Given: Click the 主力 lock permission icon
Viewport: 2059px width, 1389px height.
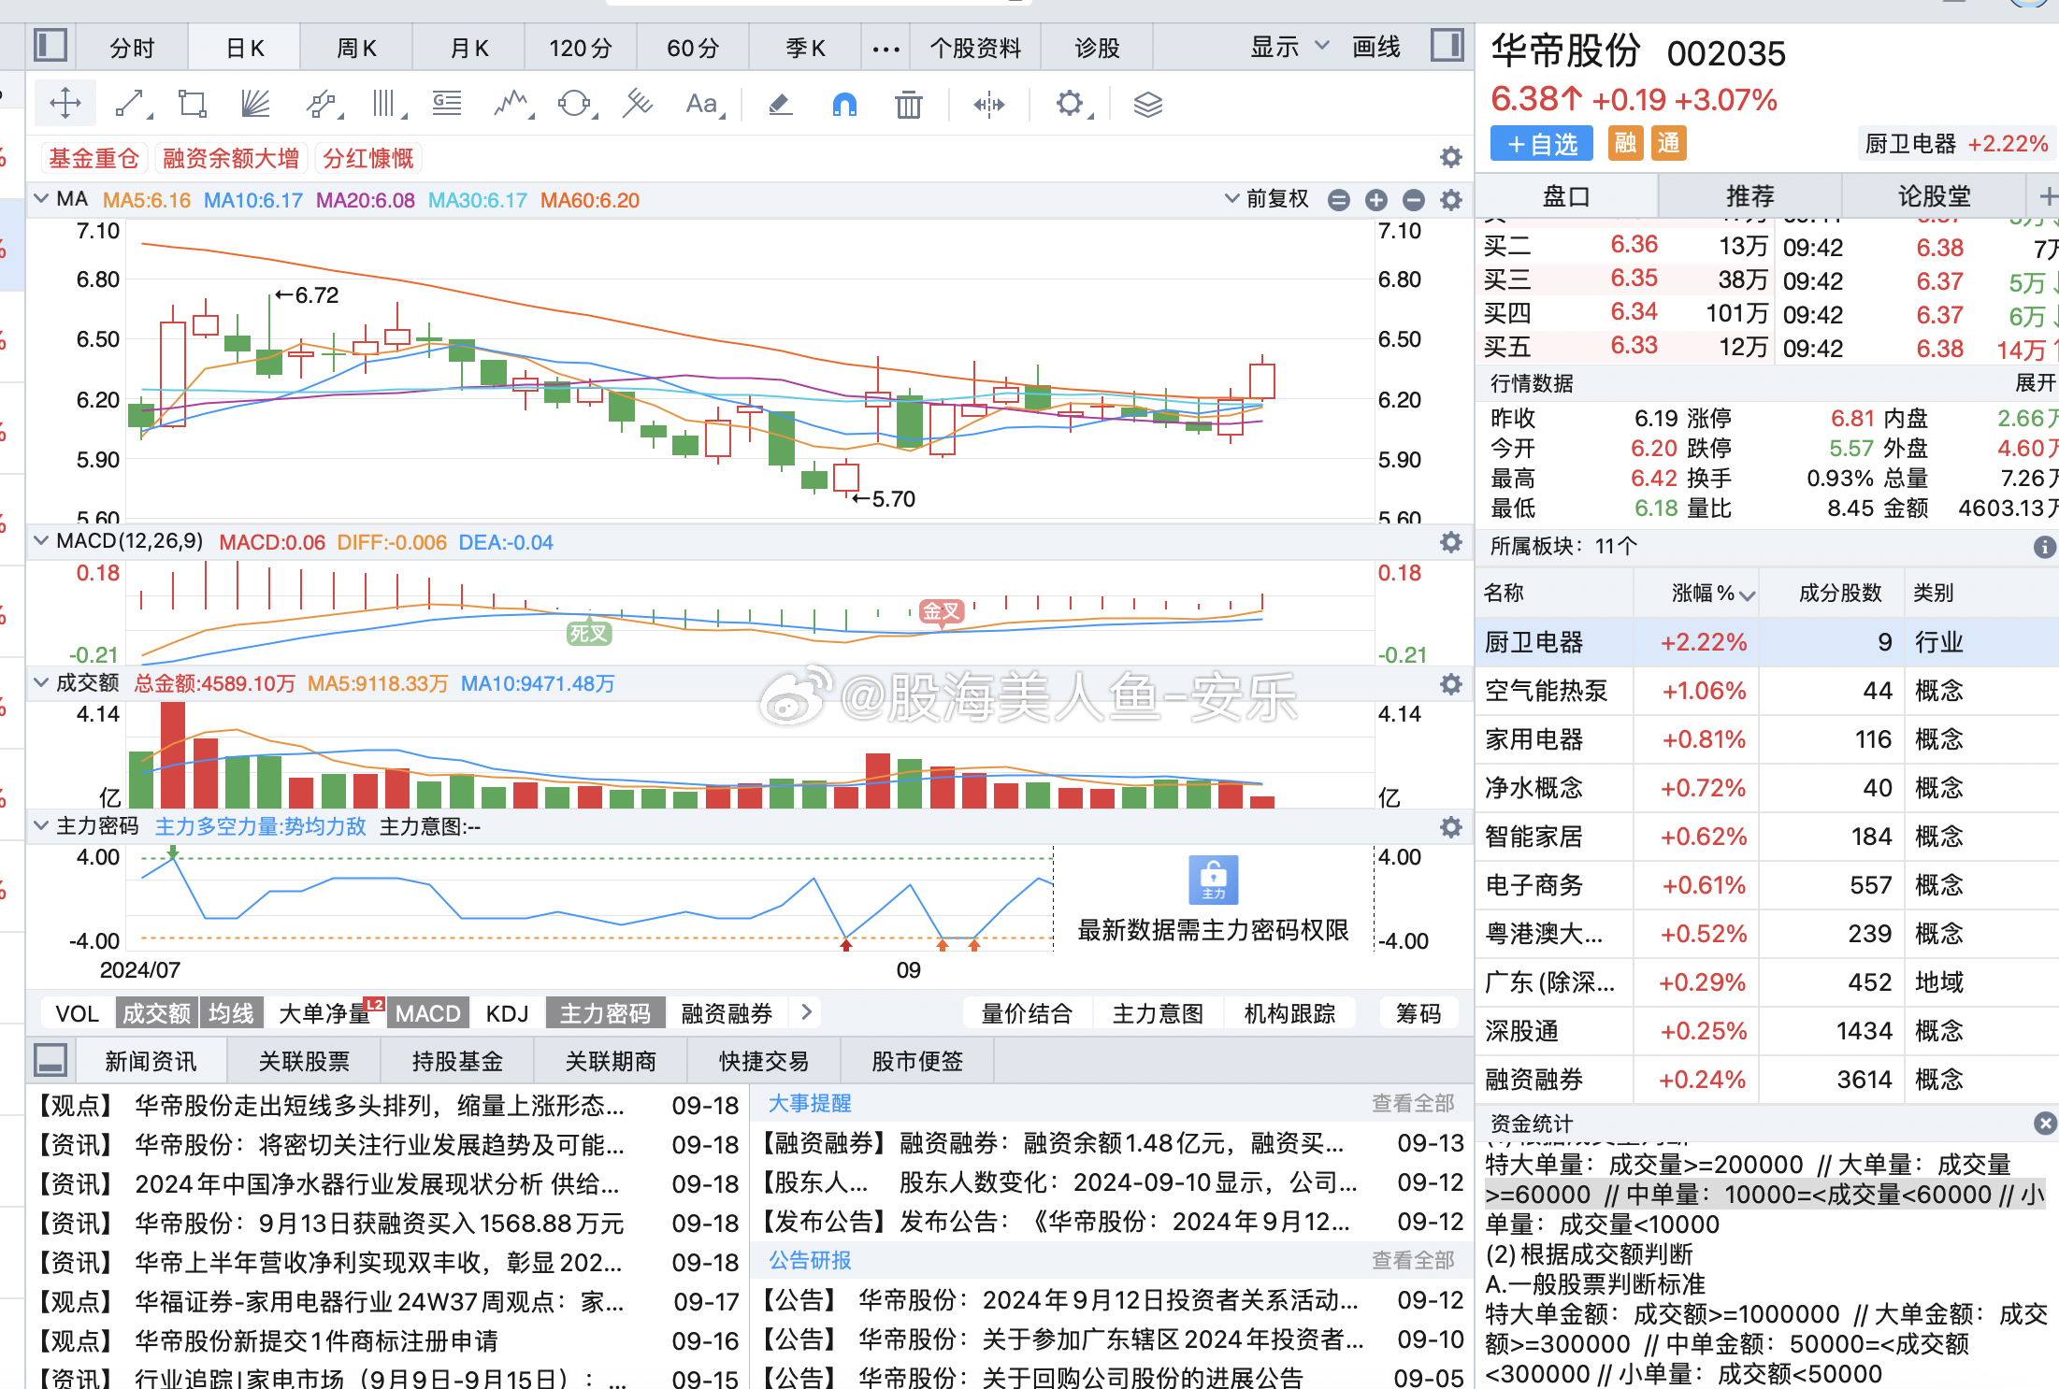Looking at the screenshot, I should coord(1213,880).
